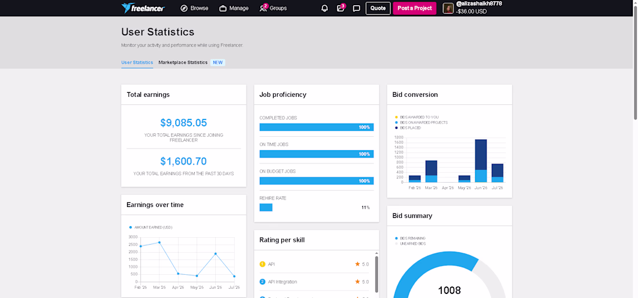Click the star rating for API Integration

(362, 282)
